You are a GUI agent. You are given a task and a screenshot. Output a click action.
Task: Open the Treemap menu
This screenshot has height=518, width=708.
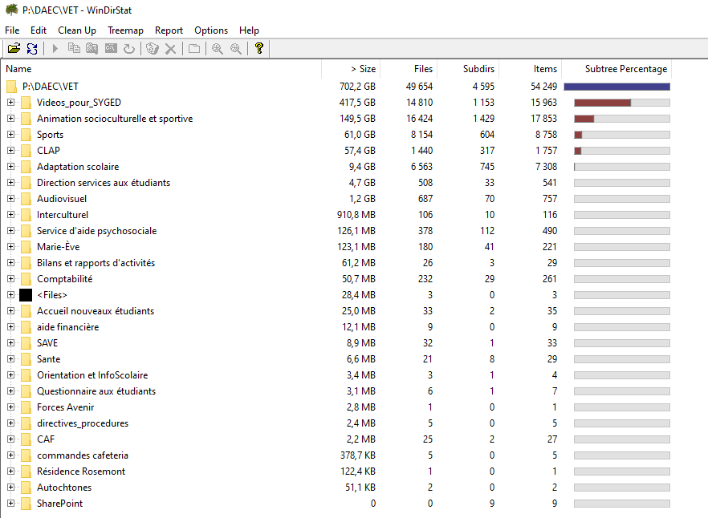pyautogui.click(x=125, y=30)
